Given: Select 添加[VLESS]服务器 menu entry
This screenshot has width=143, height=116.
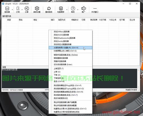Looking at the screenshot, I should click(x=70, y=35).
